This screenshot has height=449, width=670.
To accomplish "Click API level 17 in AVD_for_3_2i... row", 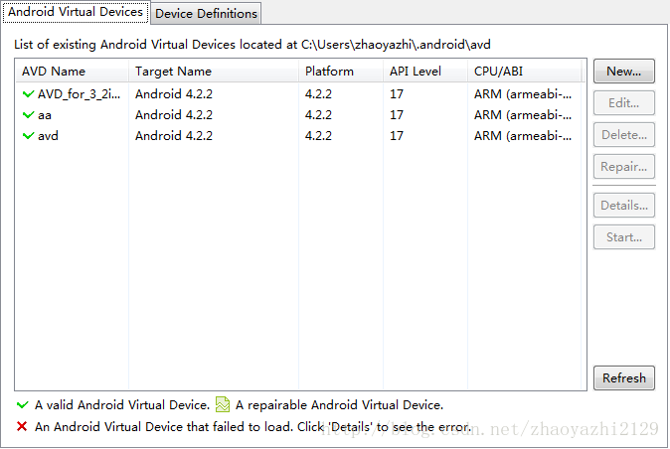I will click(x=397, y=94).
